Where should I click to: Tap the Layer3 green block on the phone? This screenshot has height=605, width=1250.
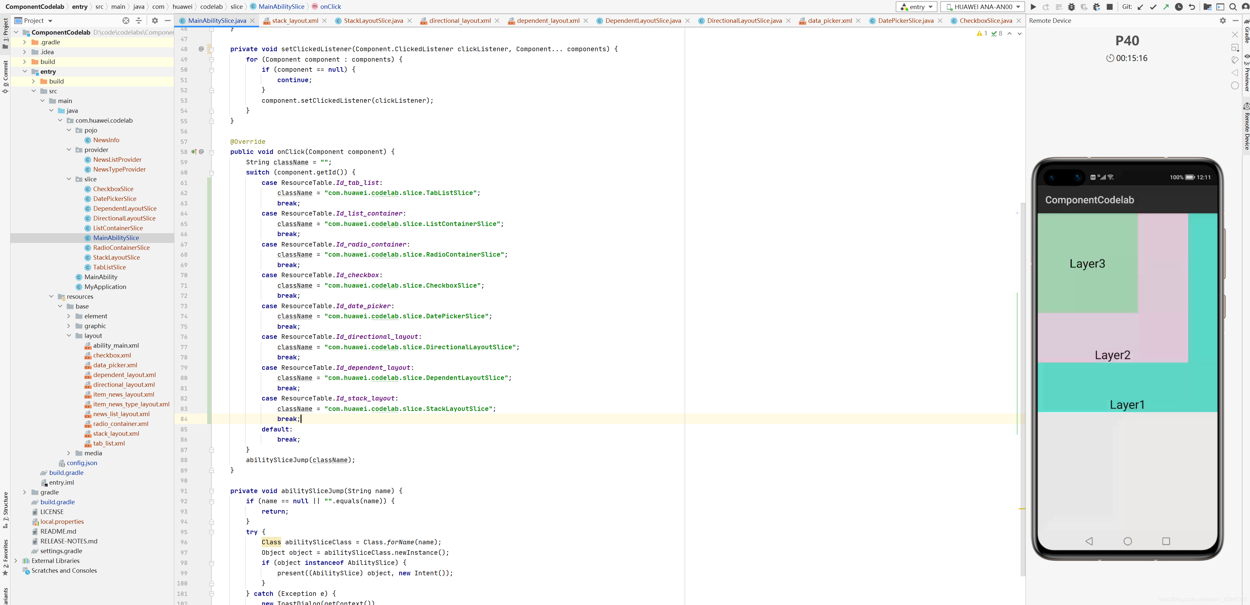pos(1088,264)
